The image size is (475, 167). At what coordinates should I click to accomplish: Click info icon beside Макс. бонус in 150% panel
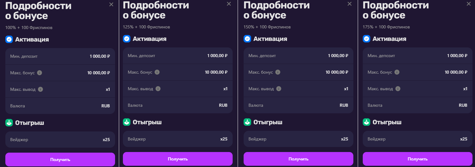278,72
